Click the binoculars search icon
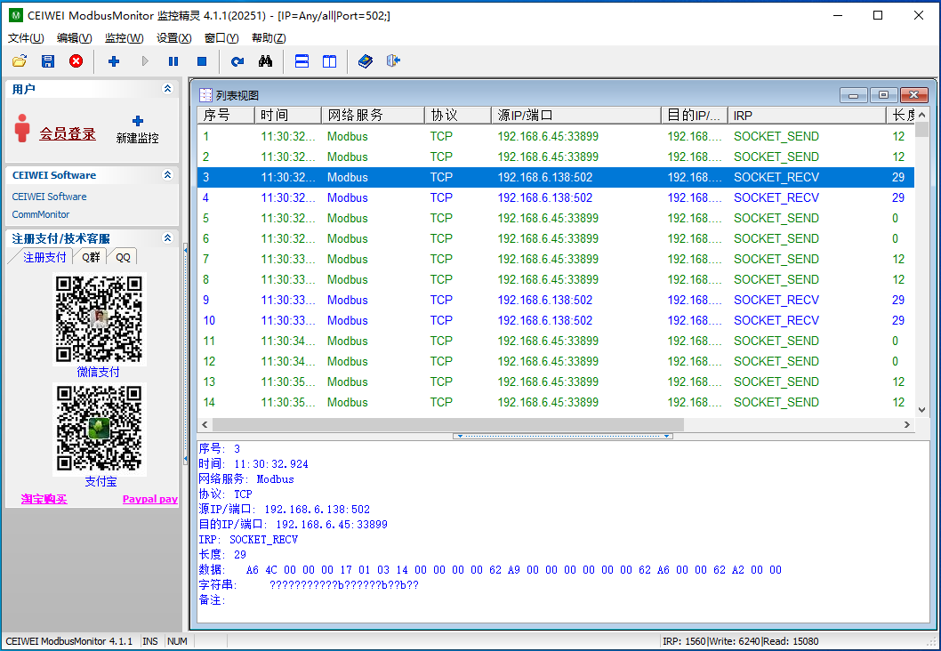 point(265,61)
